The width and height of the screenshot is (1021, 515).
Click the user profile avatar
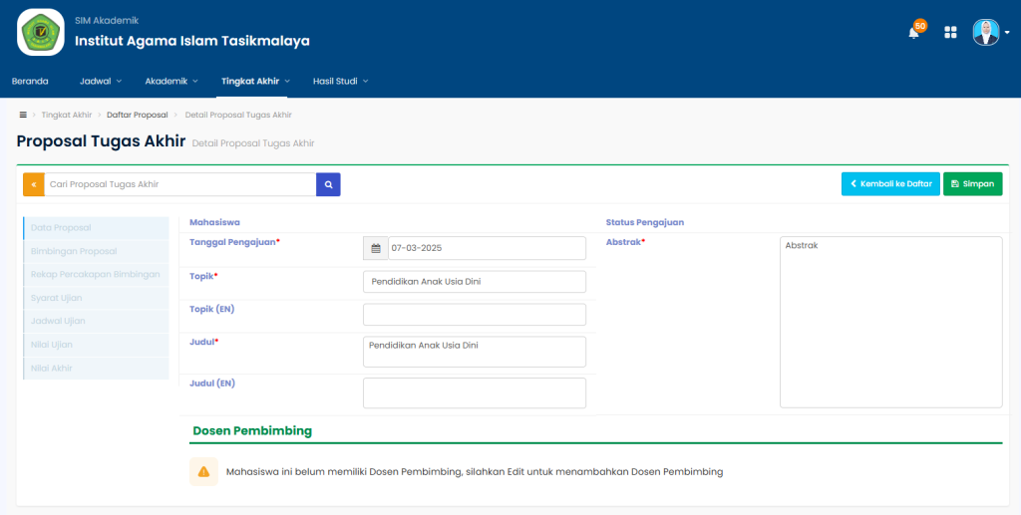pyautogui.click(x=986, y=32)
